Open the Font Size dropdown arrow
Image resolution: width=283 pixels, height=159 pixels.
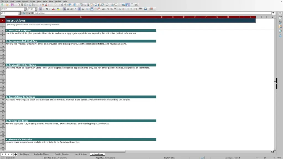coord(36,9)
